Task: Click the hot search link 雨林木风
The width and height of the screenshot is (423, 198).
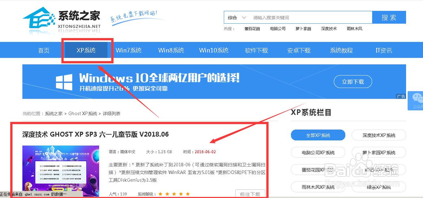Action: pos(354,29)
